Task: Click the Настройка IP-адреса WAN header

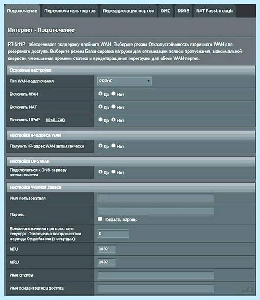Action: 131,135
